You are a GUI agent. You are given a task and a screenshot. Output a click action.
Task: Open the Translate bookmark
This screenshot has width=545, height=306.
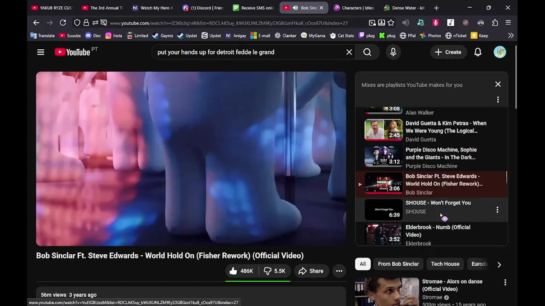43,36
